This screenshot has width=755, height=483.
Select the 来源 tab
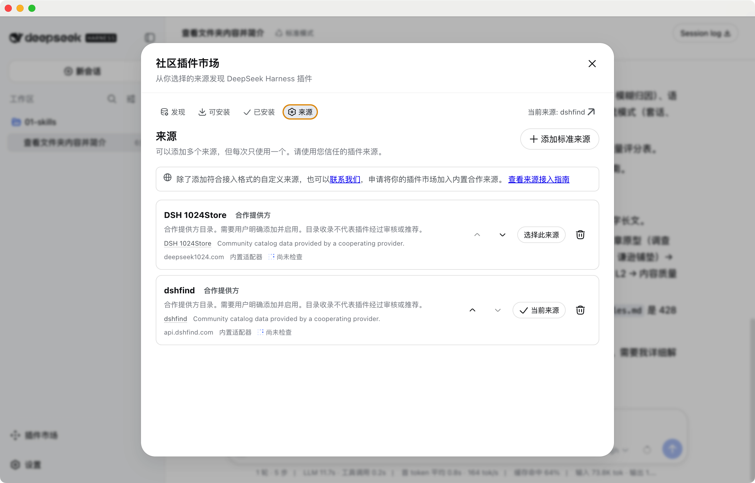coord(300,112)
